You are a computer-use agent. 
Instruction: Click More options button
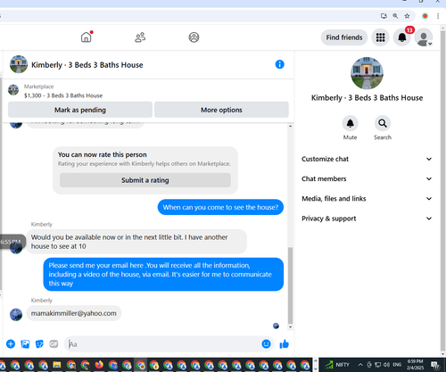tap(221, 110)
